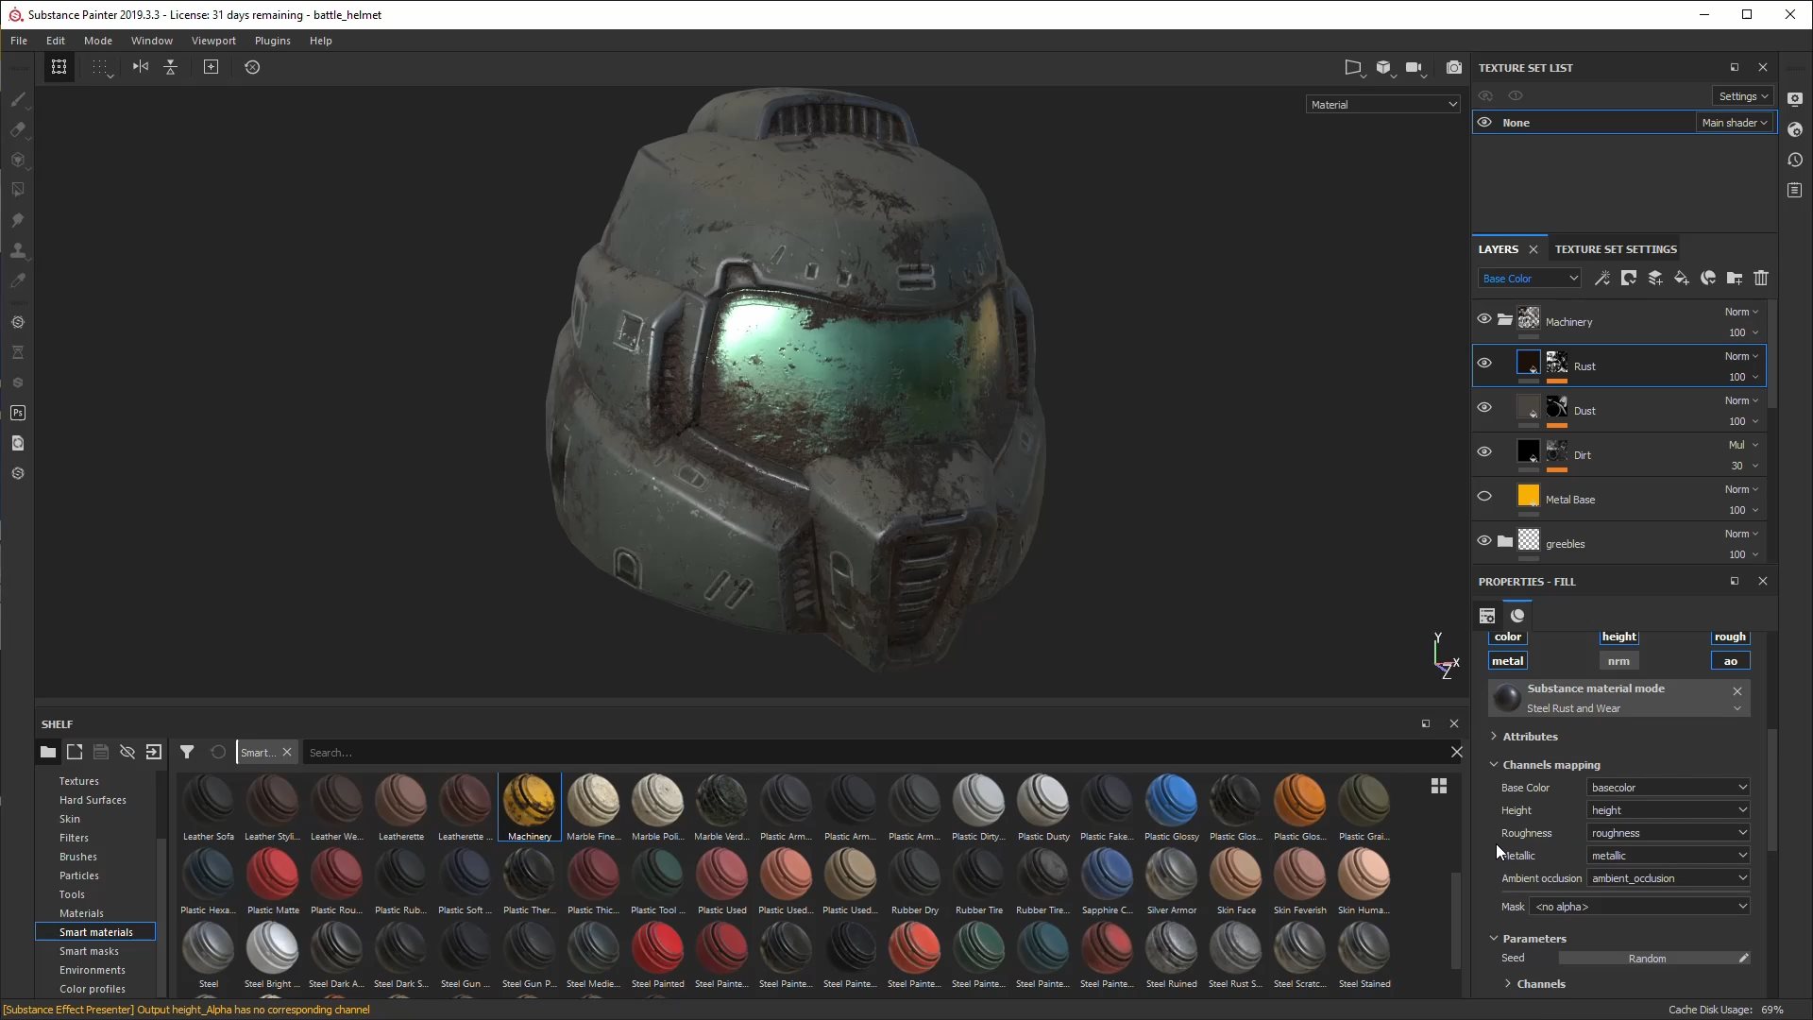Viewport: 1813px width, 1020px height.
Task: Hide the Machinery layer group
Action: click(1483, 318)
